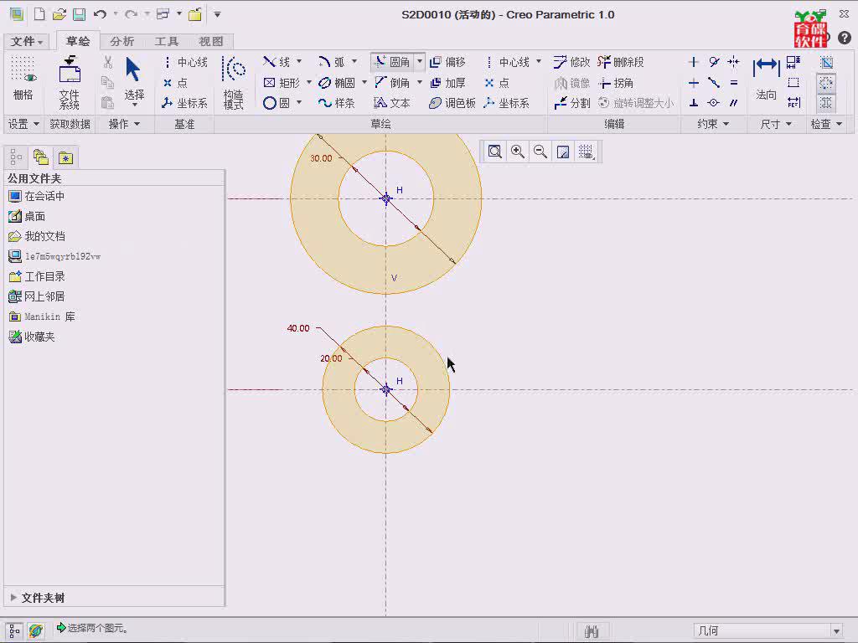
Task: Expand the 线 line type dropdown arrow
Action: coord(299,61)
